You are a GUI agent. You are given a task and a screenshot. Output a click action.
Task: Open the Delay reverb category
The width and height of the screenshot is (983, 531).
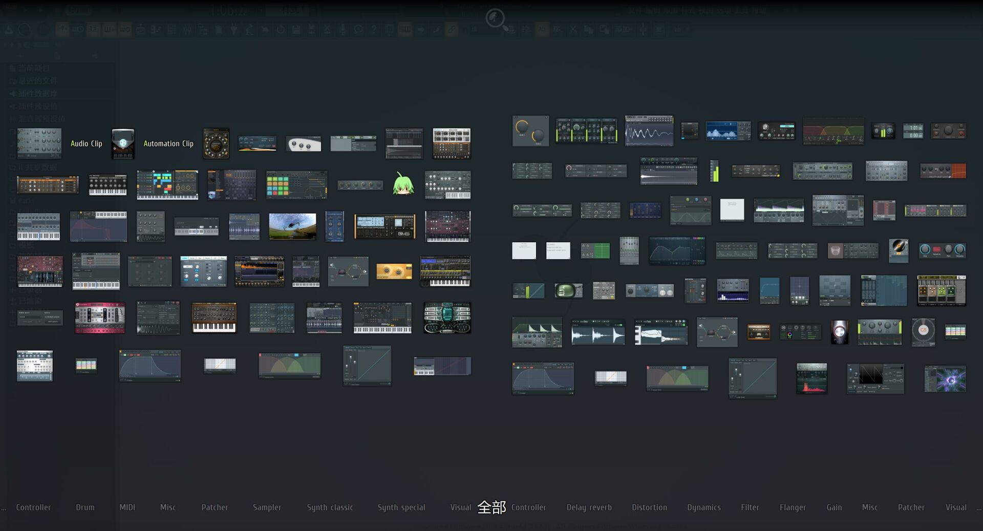[x=589, y=507]
